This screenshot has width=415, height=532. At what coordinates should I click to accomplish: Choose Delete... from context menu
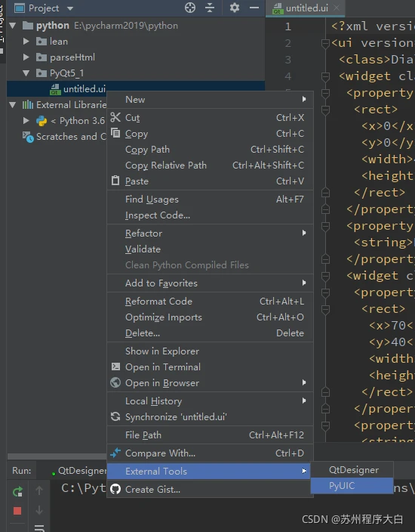pos(210,332)
